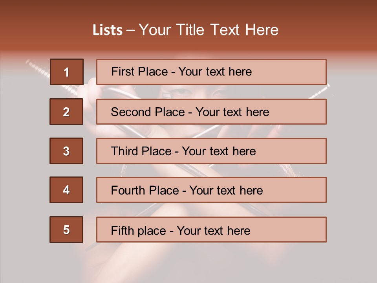Click 'Your text here' in Fifth place row

pos(213,230)
